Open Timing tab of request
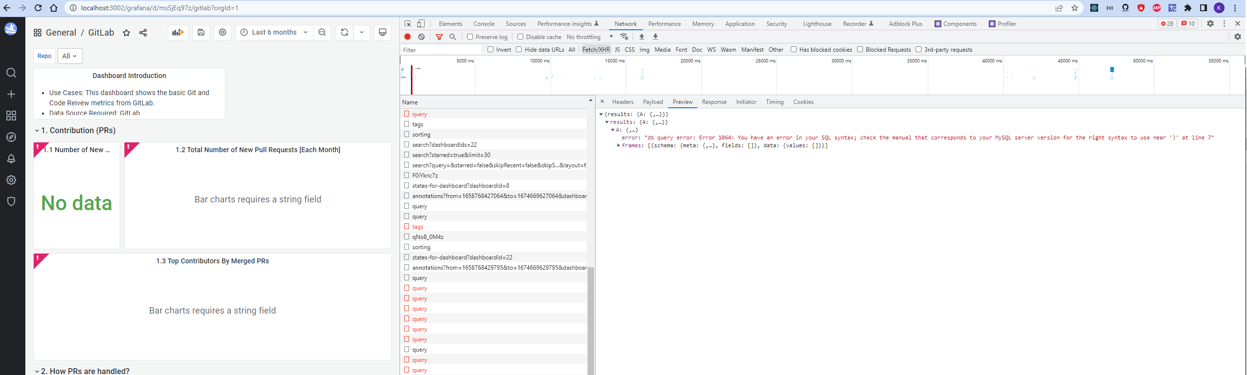 point(775,102)
